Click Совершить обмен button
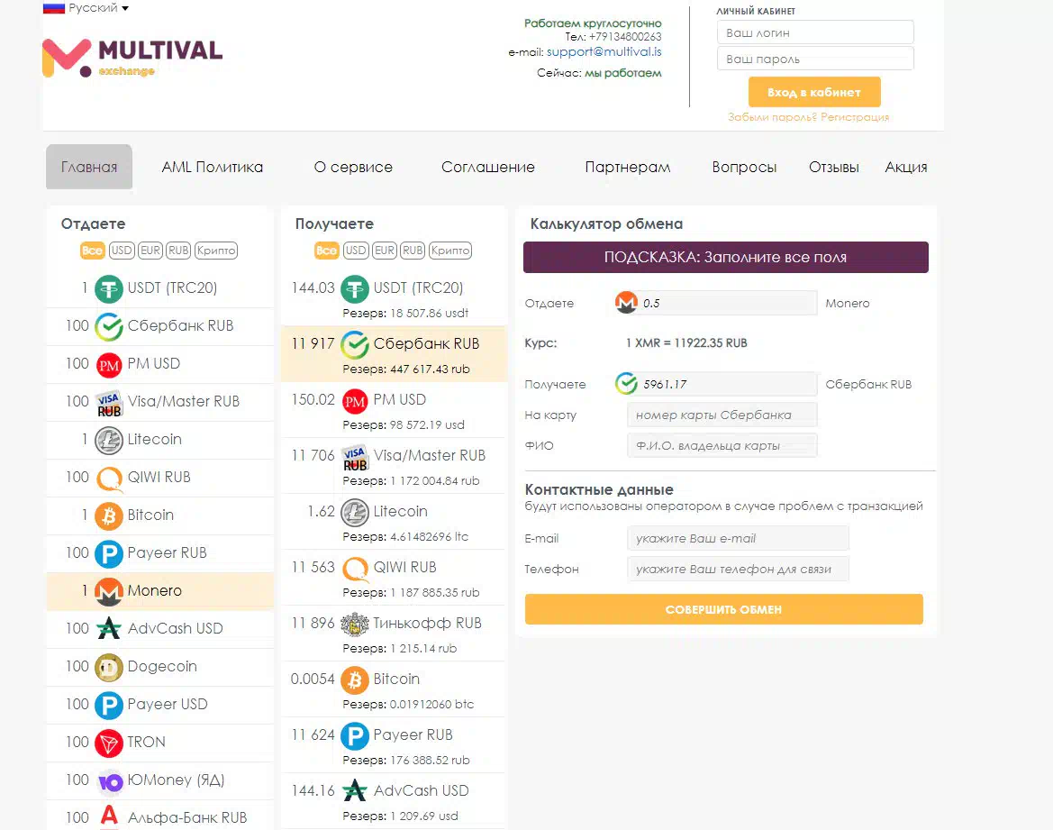The height and width of the screenshot is (830, 1053). point(724,609)
